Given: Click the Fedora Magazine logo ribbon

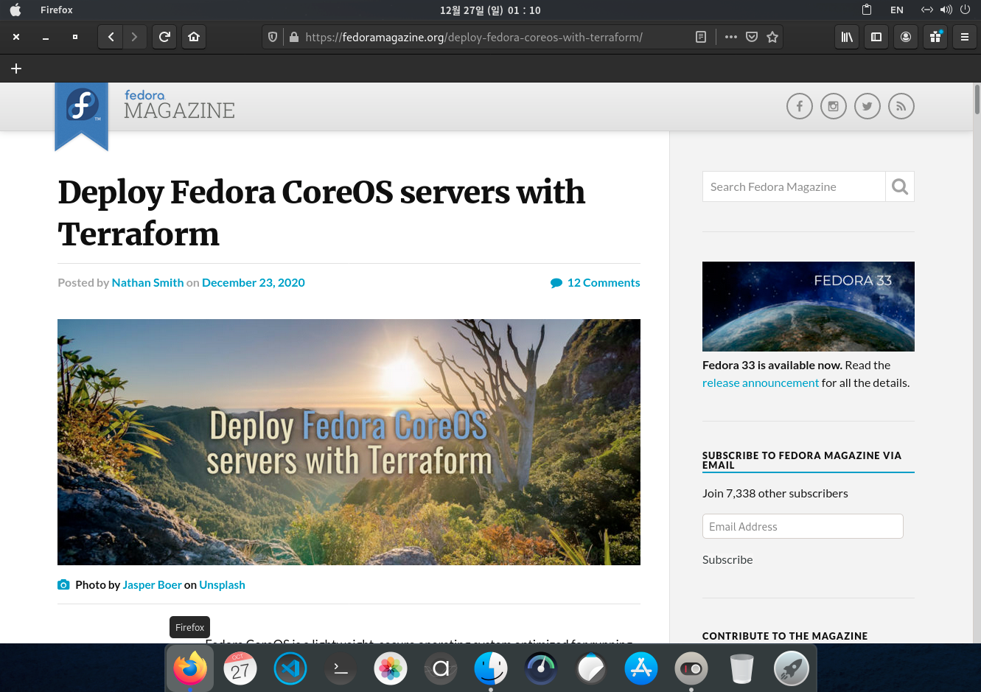Looking at the screenshot, I should pyautogui.click(x=82, y=116).
